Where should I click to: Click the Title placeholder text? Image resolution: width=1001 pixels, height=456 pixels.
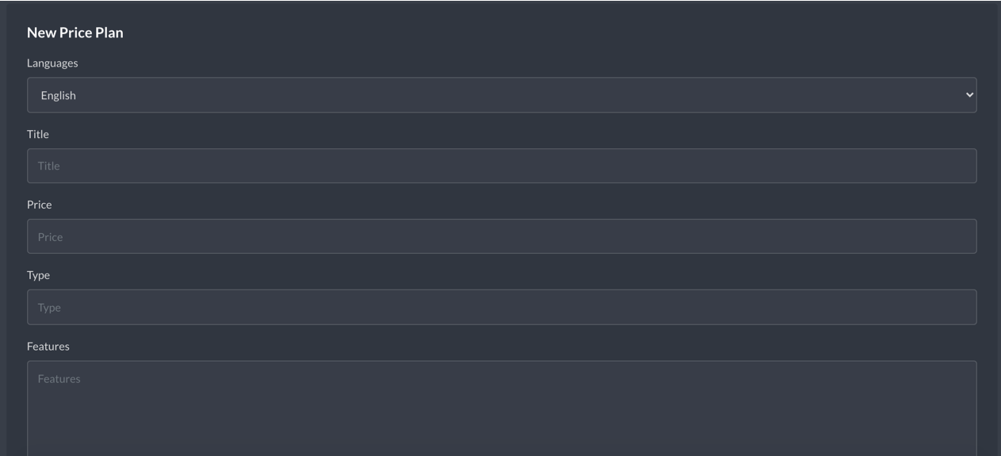pyautogui.click(x=49, y=166)
